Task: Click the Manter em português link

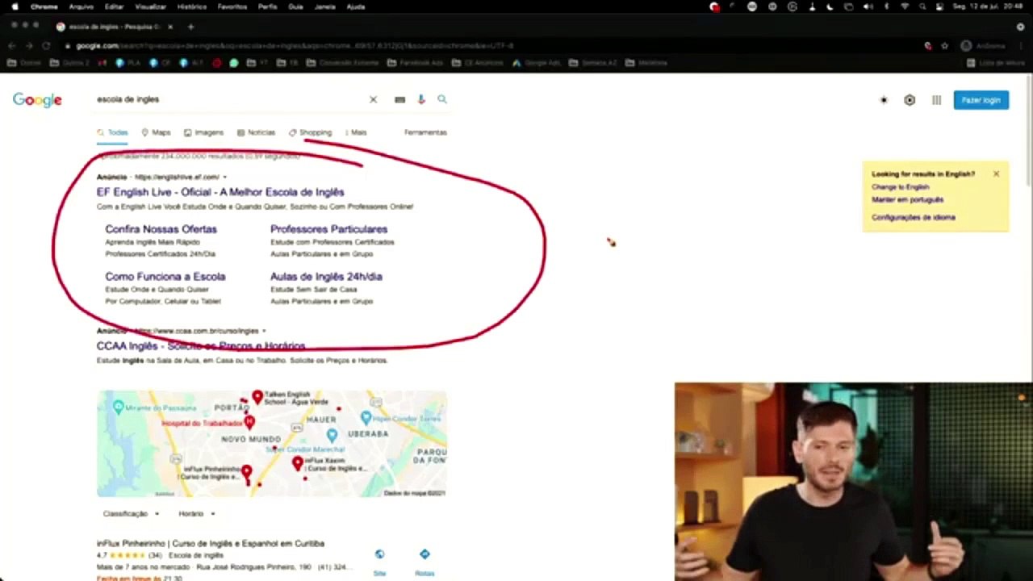Action: click(907, 199)
